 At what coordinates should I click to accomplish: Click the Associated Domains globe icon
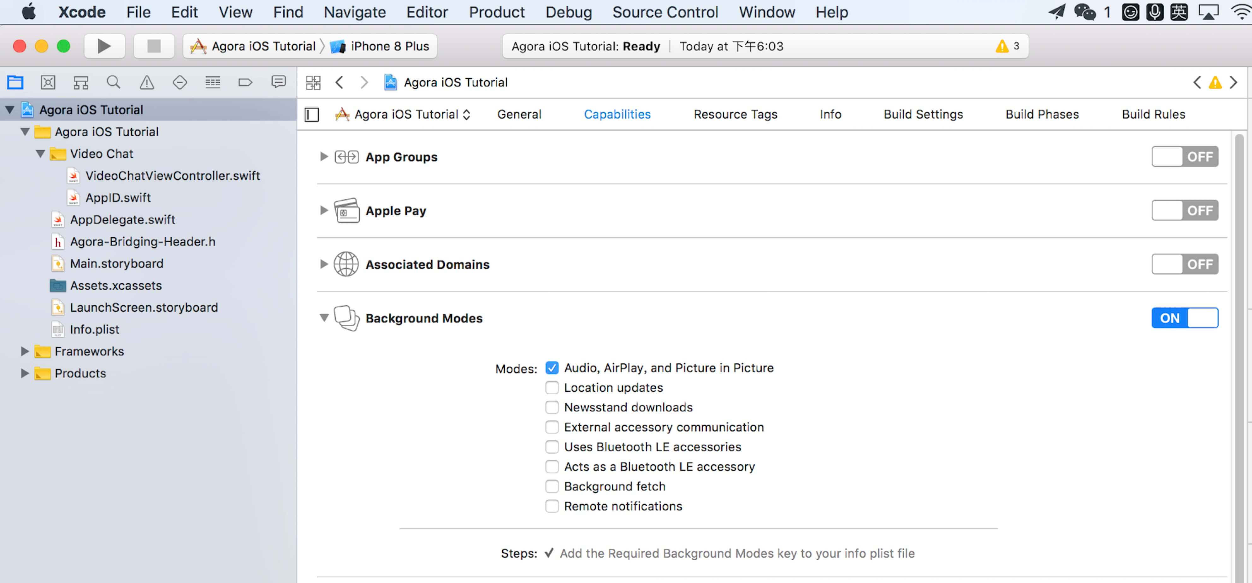346,264
